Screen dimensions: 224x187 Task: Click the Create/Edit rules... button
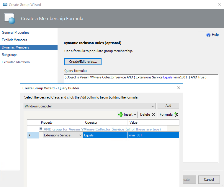pos(83,62)
